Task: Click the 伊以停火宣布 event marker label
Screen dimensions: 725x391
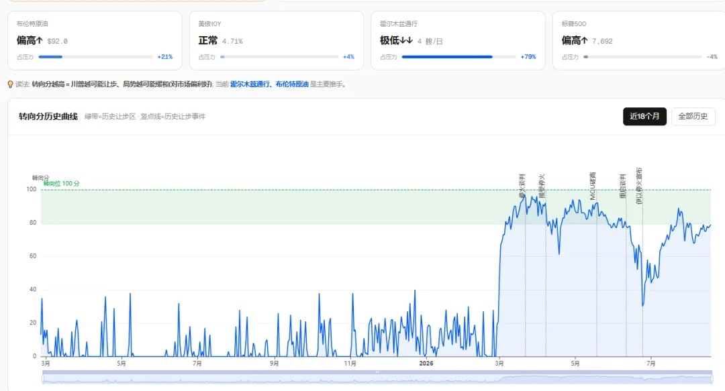Action: point(639,186)
